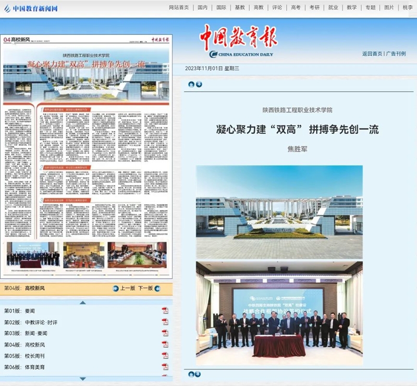Click the date 2023年11月01日 星期三
Viewport: 417px width, 386px height.
(x=212, y=69)
